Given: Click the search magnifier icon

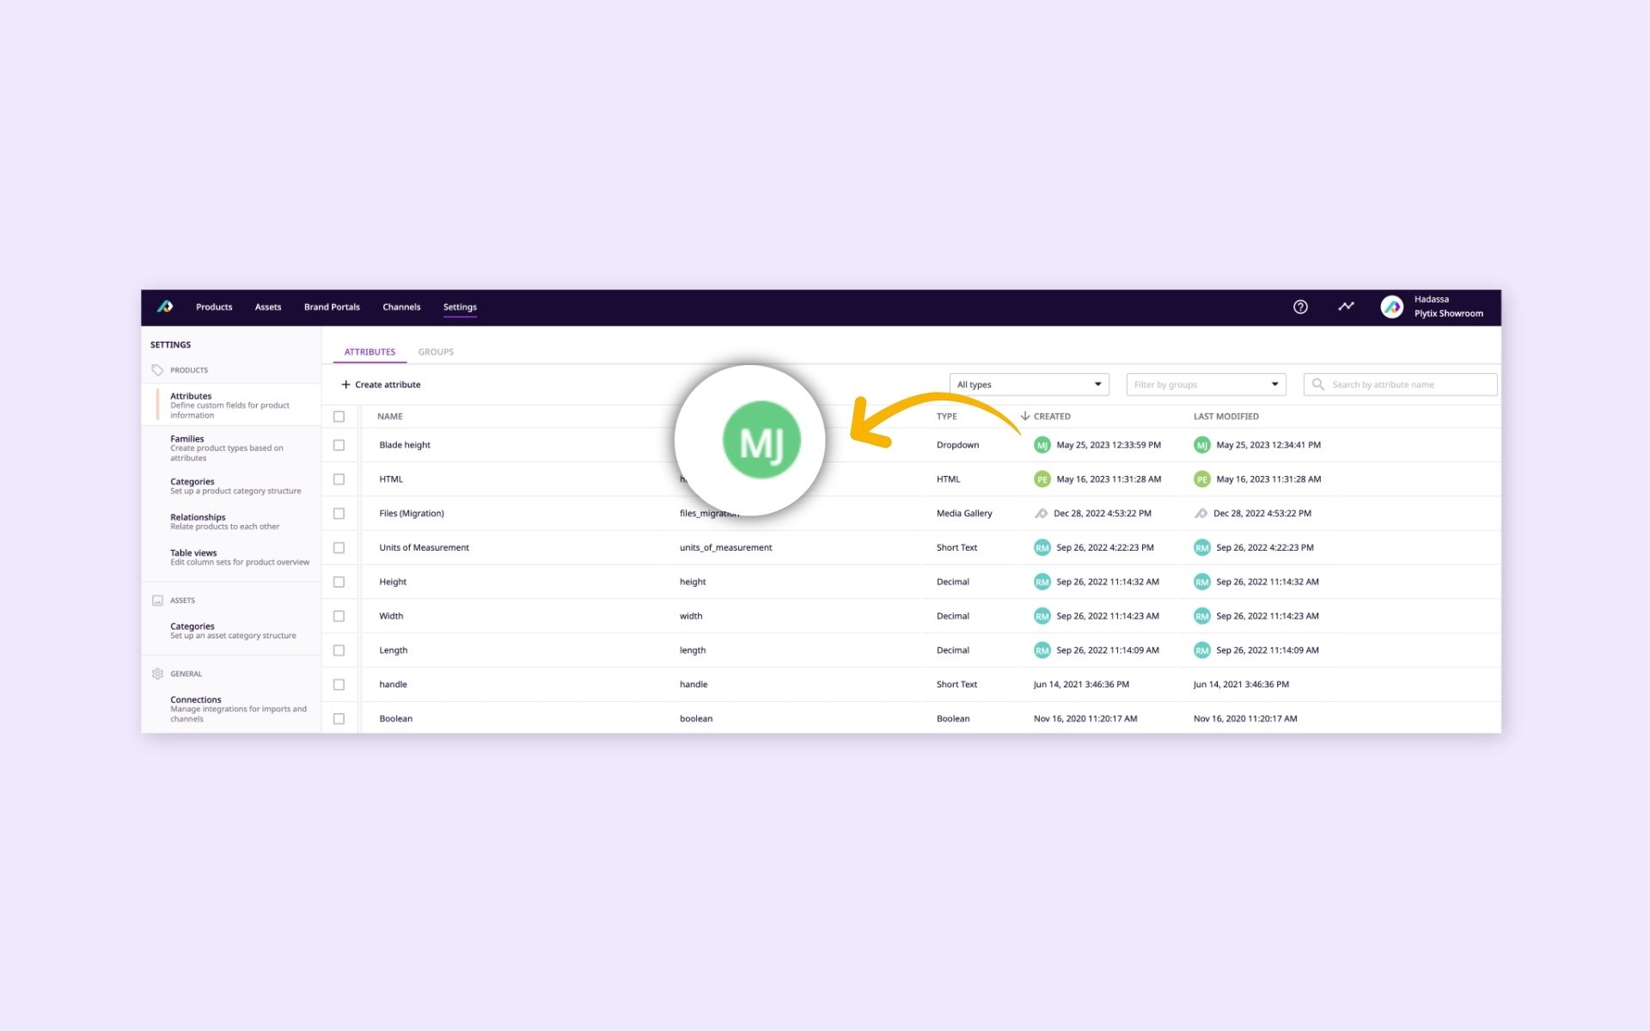Looking at the screenshot, I should pyautogui.click(x=1317, y=384).
